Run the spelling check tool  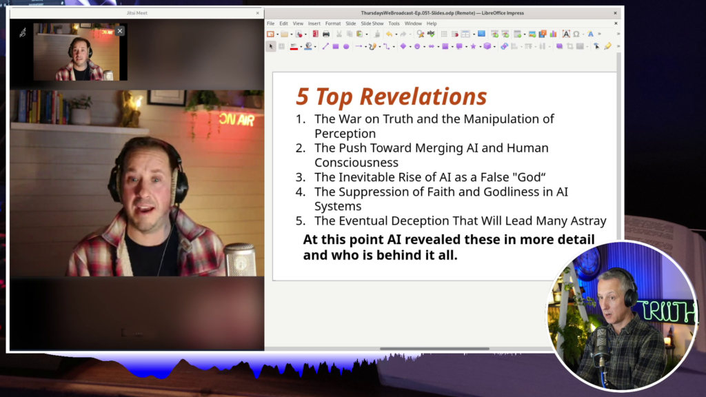[431, 34]
